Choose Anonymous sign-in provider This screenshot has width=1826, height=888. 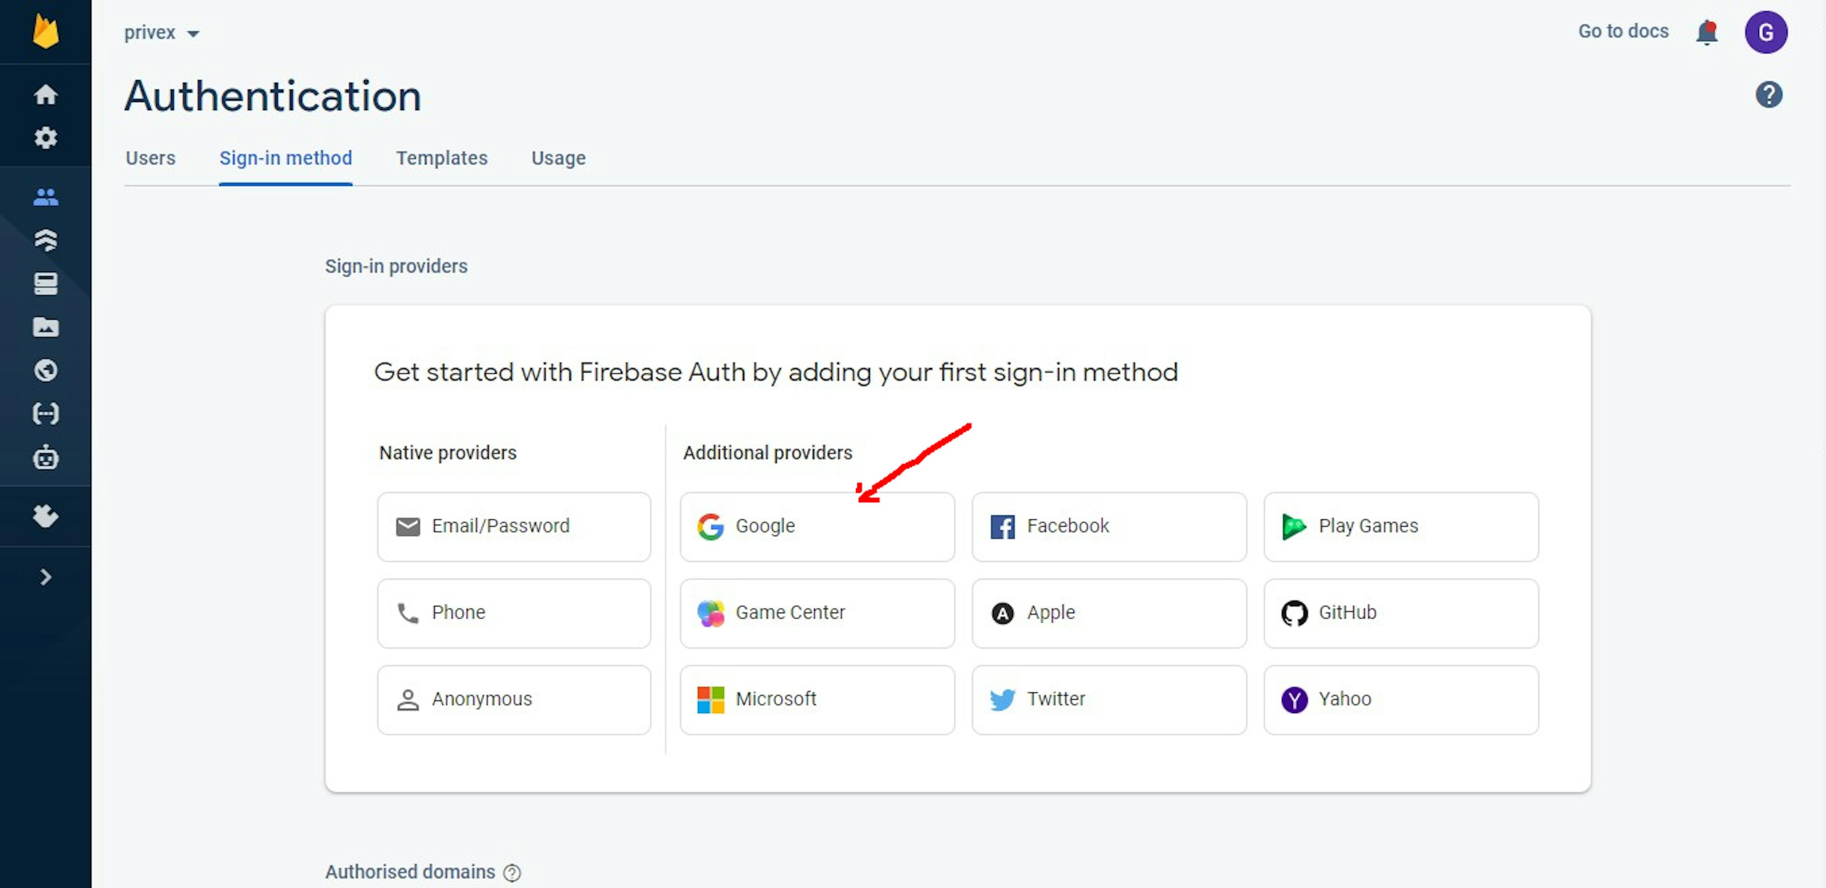(x=514, y=699)
